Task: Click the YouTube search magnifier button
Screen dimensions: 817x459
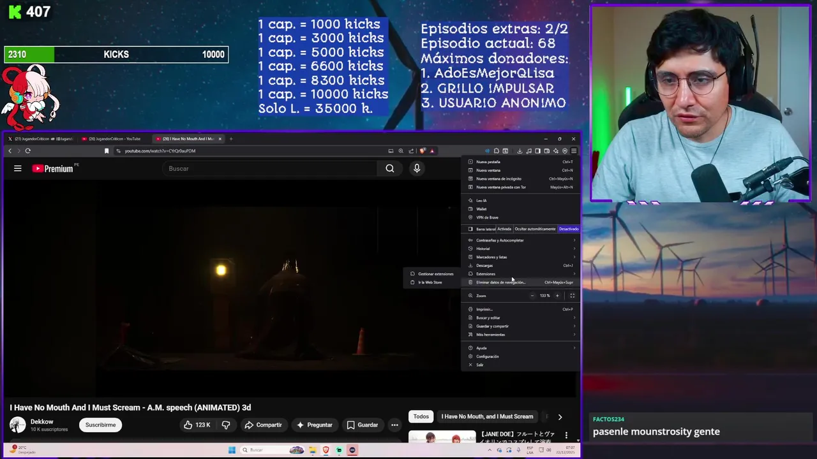Action: tap(390, 168)
